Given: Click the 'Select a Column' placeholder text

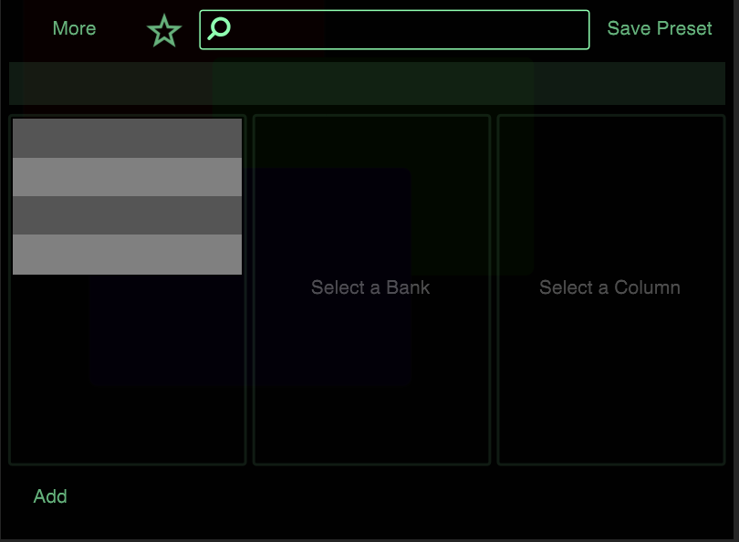Looking at the screenshot, I should click(609, 287).
